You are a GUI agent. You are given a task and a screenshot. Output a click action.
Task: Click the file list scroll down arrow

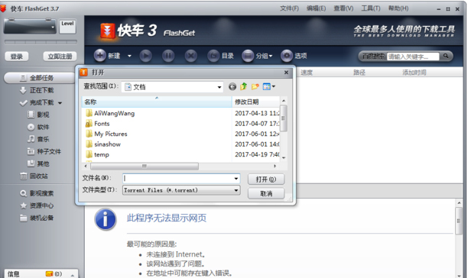point(284,158)
